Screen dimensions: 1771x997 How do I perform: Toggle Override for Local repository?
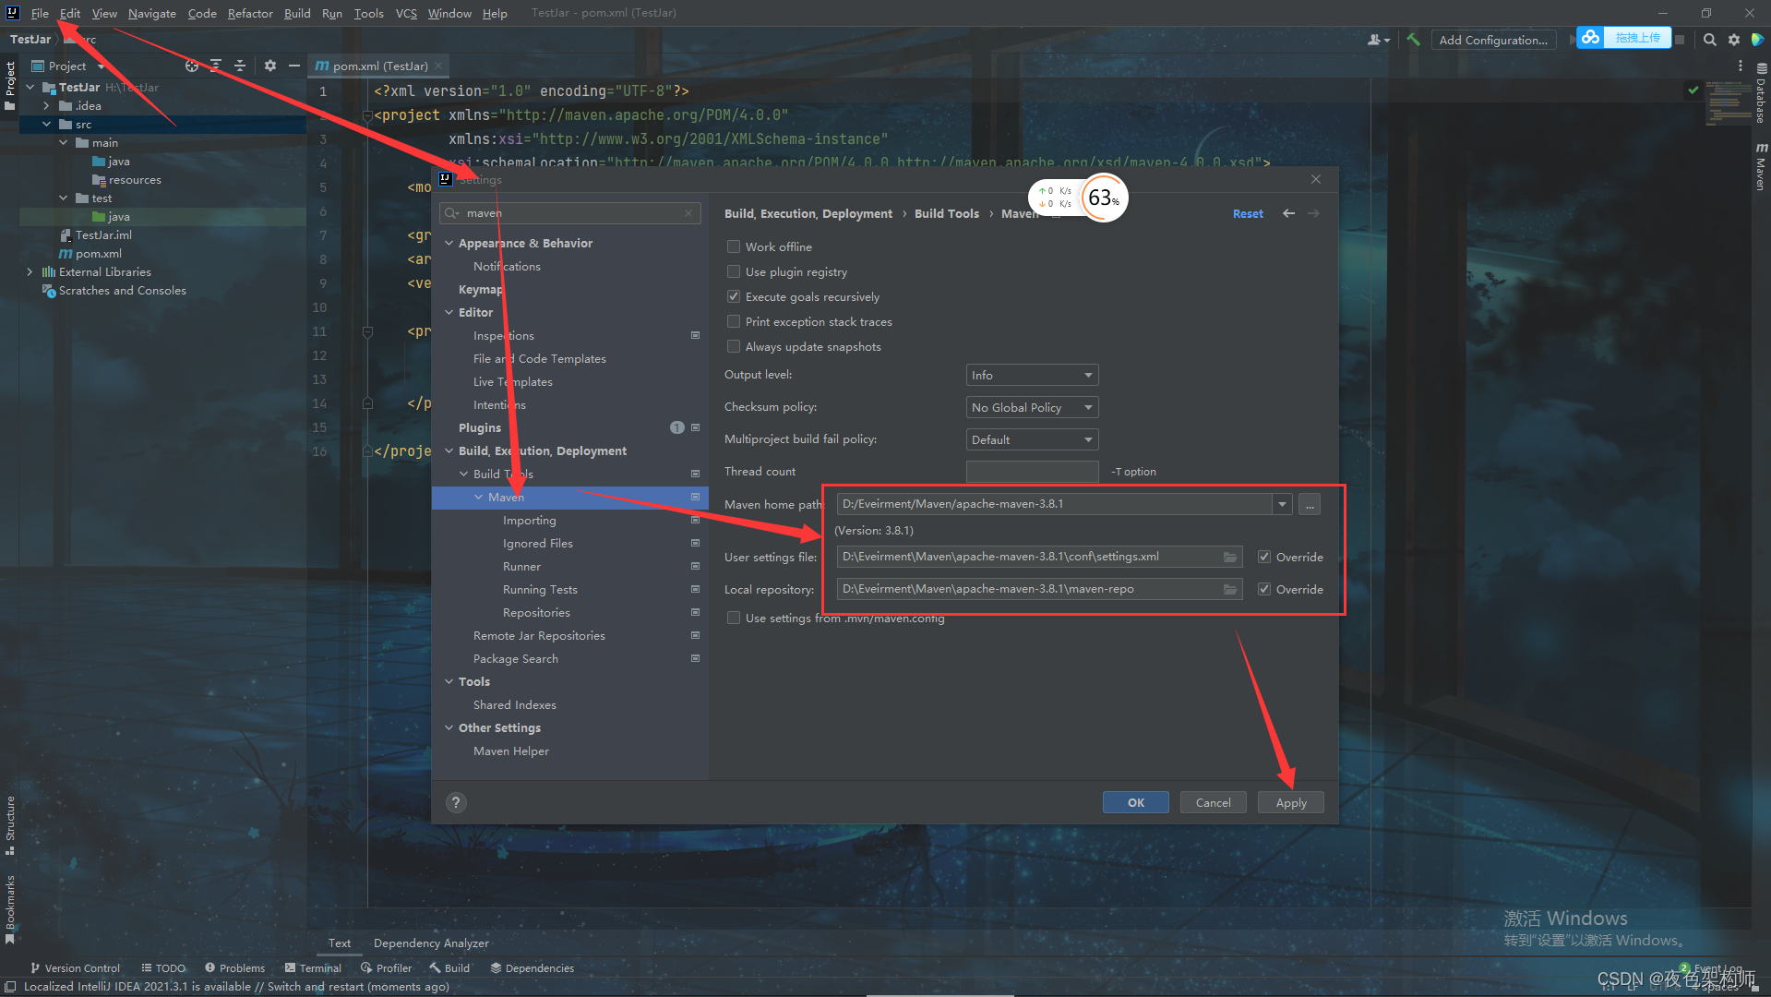point(1264,589)
